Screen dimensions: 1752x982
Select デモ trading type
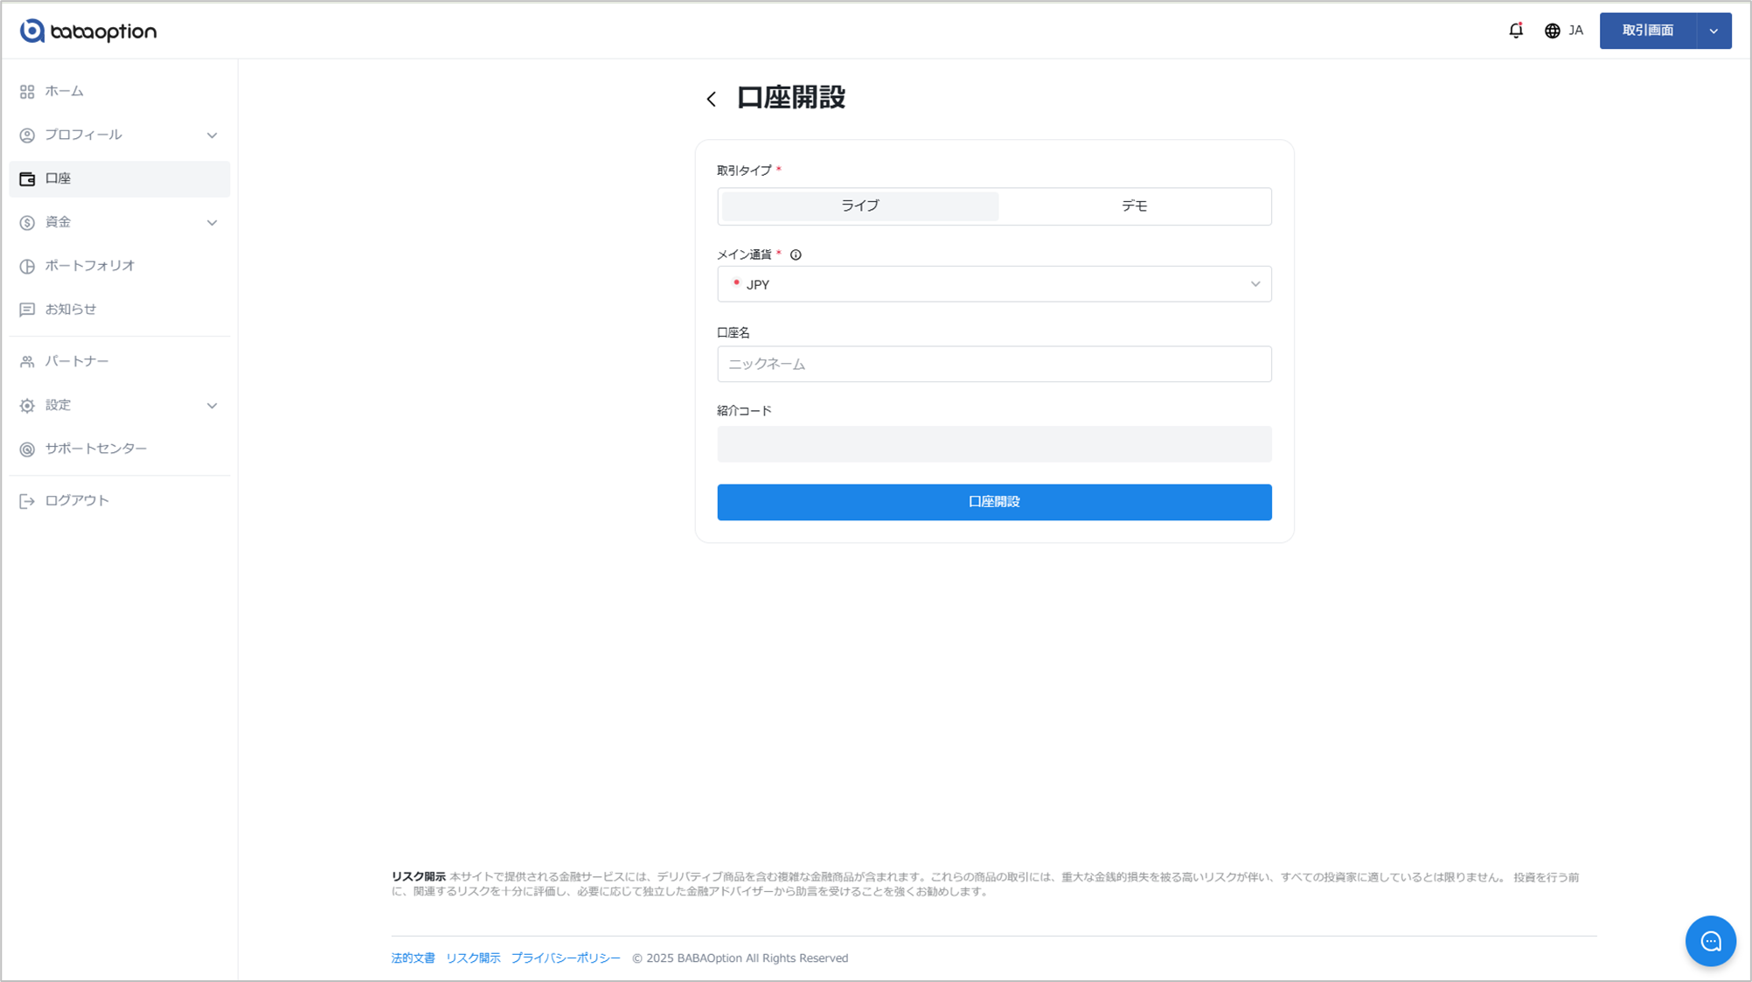coord(1134,206)
